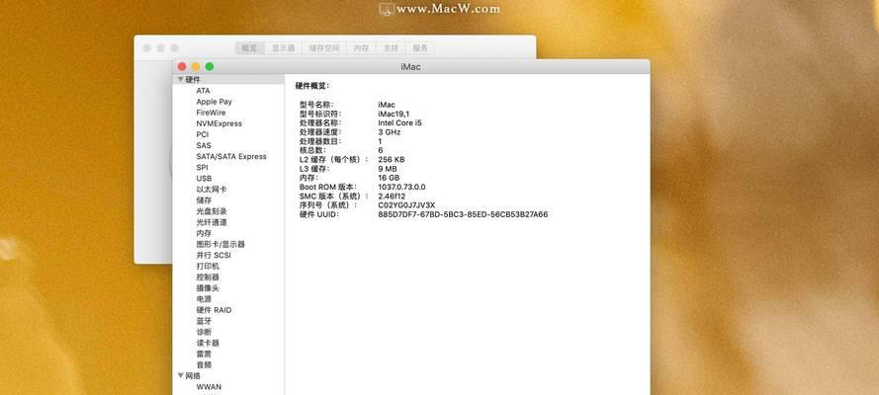The height and width of the screenshot is (395, 879).
Task: Select WWAN under the network section
Action: coord(209,387)
